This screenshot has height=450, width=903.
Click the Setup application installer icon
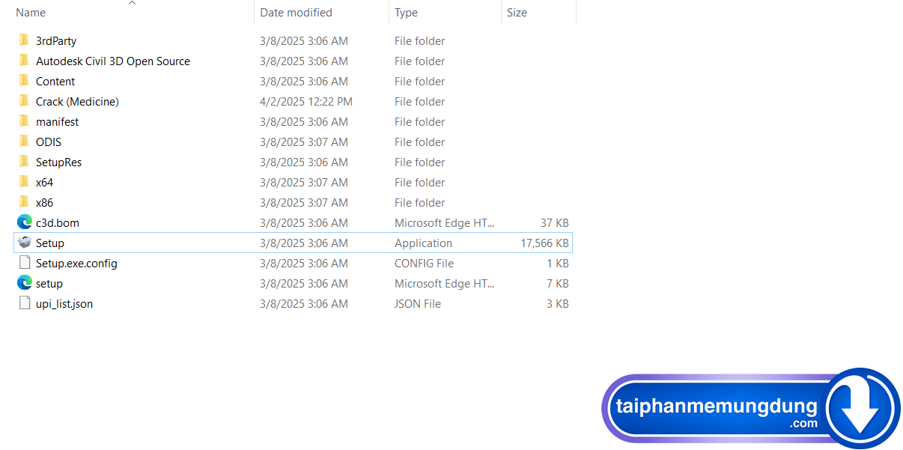tap(25, 243)
